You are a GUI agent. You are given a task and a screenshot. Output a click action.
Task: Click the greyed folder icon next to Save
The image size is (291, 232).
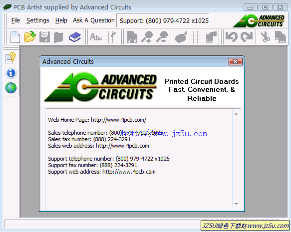[x=58, y=37]
